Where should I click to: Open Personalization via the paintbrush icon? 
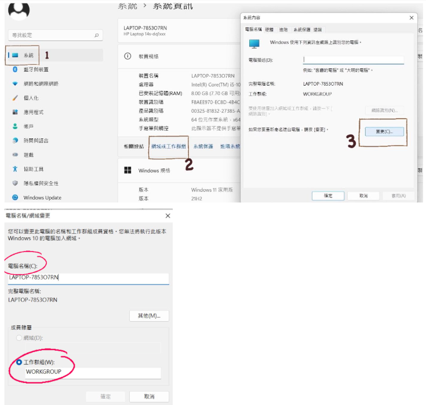coord(15,98)
